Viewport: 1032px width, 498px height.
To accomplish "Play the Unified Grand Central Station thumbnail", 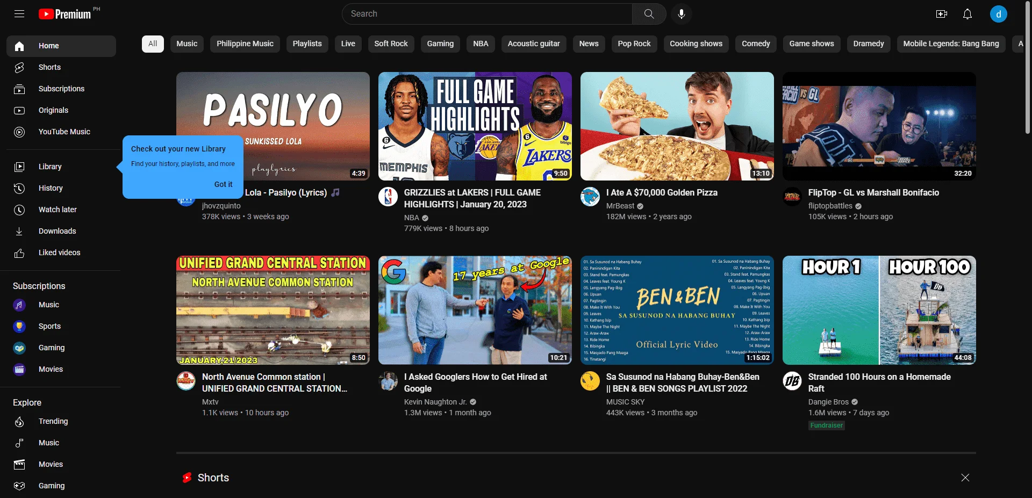I will tap(273, 311).
